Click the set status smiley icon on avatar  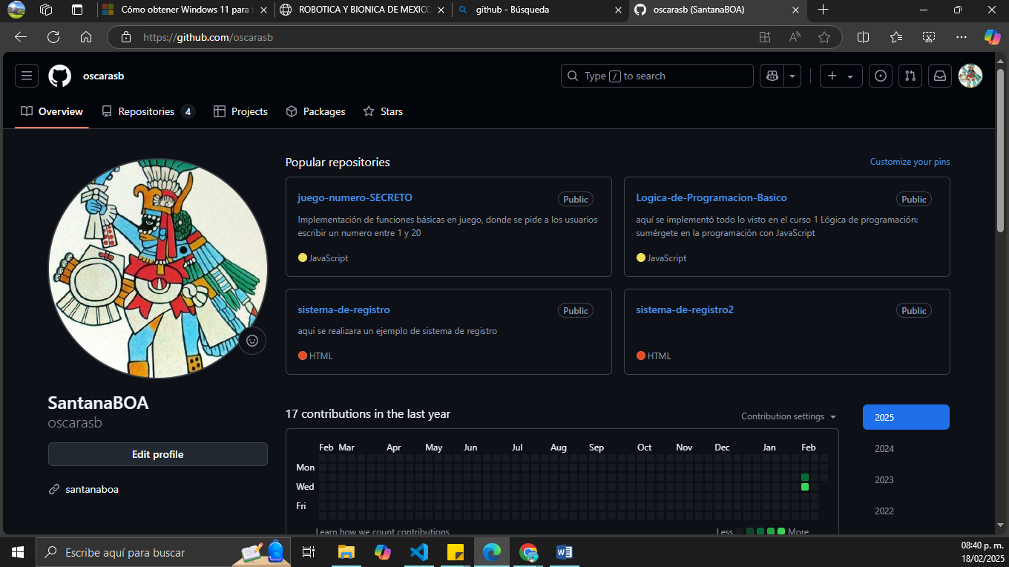pyautogui.click(x=252, y=341)
